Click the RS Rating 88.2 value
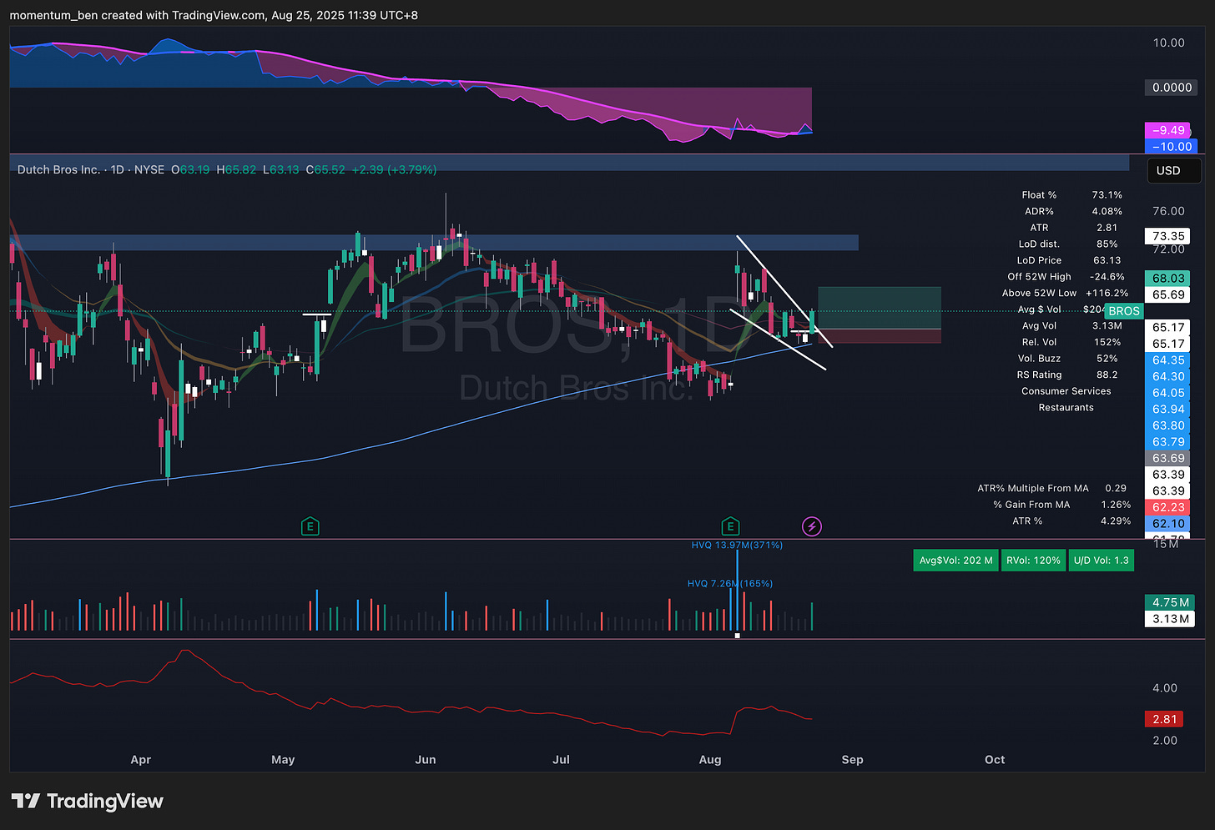Viewport: 1215px width, 830px height. coord(1107,375)
